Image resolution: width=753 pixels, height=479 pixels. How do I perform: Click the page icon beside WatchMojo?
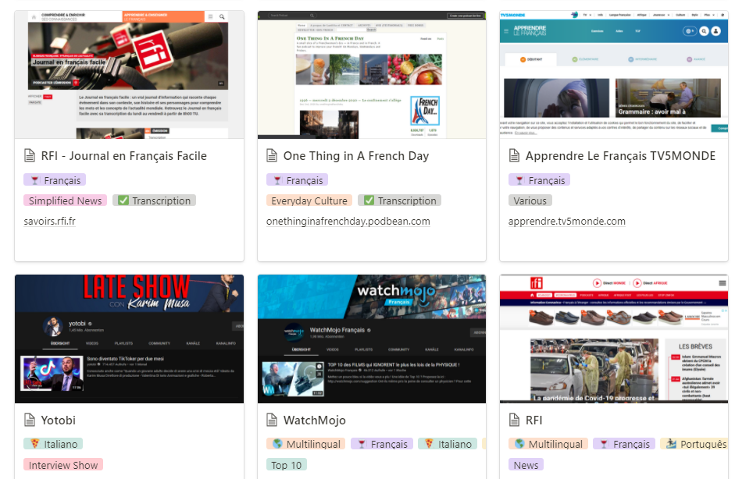pyautogui.click(x=272, y=420)
